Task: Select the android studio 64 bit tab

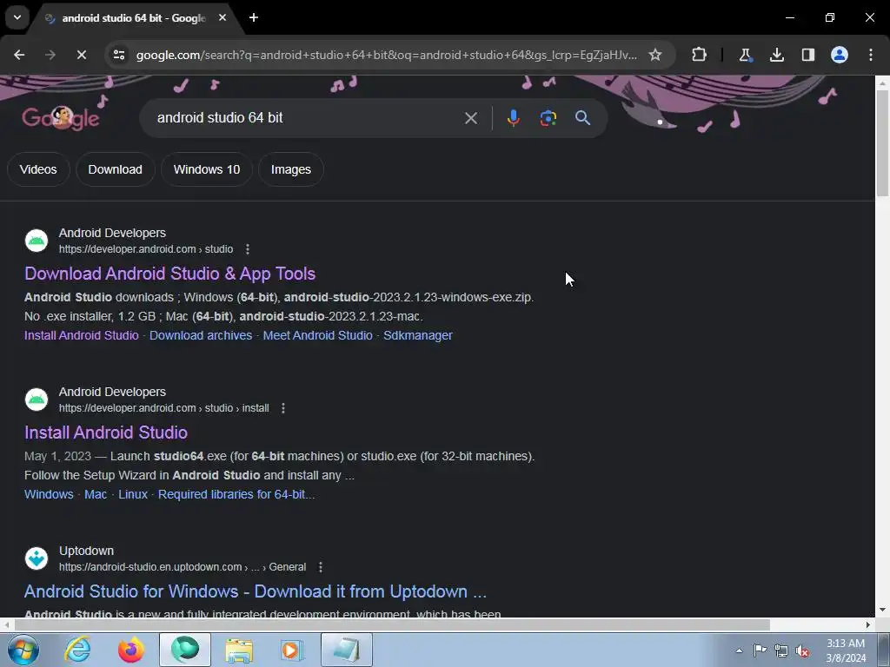Action: (x=133, y=18)
